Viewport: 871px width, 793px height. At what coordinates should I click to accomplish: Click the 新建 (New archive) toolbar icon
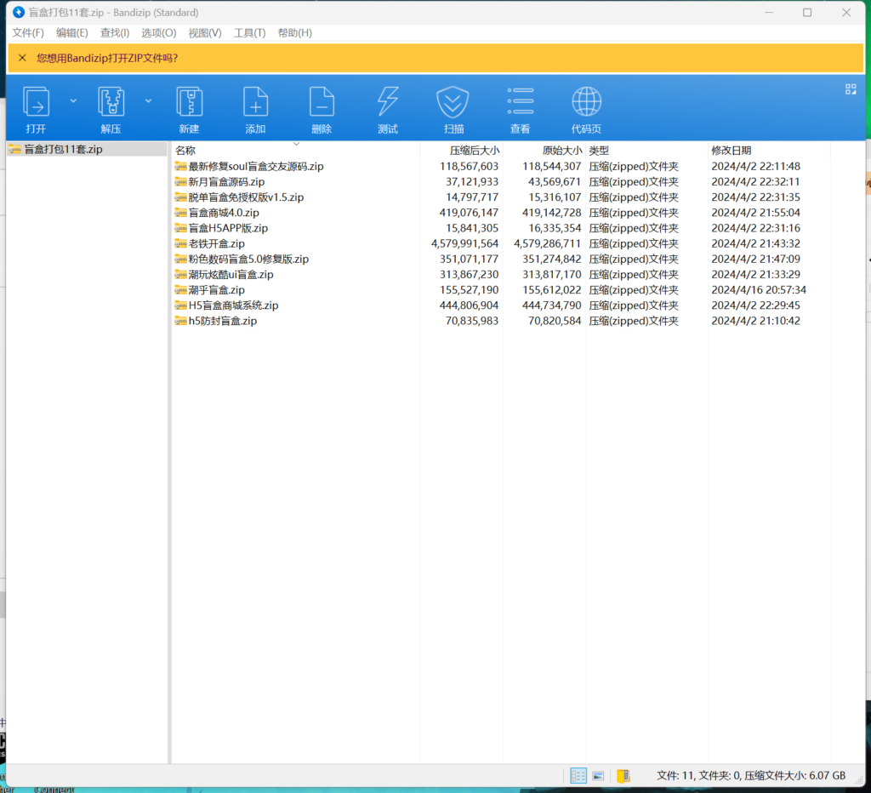(189, 102)
